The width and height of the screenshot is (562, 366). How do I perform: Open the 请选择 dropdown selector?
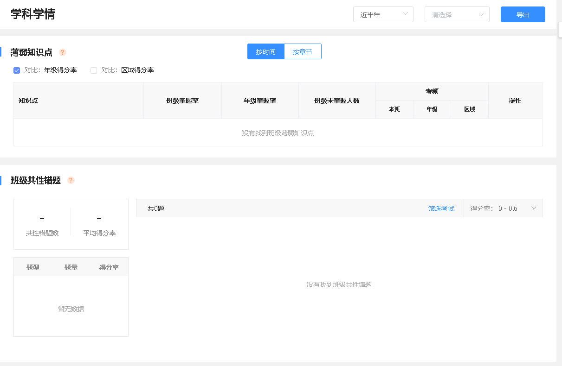tap(457, 14)
